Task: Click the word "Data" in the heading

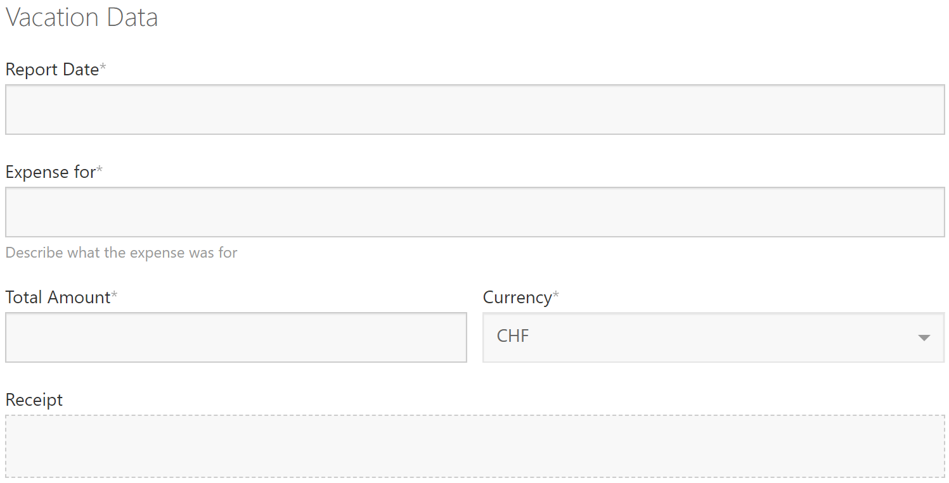Action: click(132, 17)
